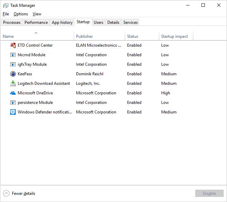This screenshot has height=202, width=227.
Task: Click the Logitech, Inc. publisher cell
Action: (x=88, y=83)
